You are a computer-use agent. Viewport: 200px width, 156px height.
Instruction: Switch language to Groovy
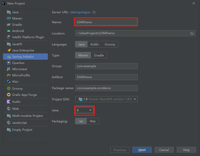pyautogui.click(x=110, y=44)
